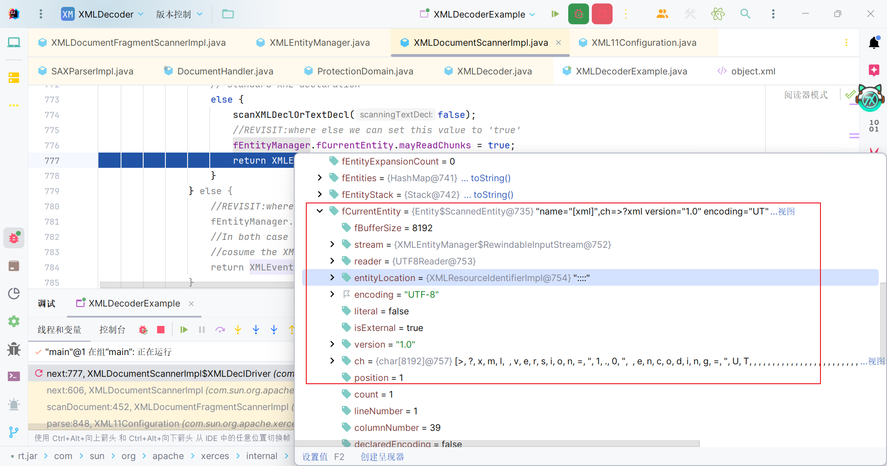The width and height of the screenshot is (887, 466).
Task: Expand the reader UTF8Reader node
Action: [x=332, y=261]
